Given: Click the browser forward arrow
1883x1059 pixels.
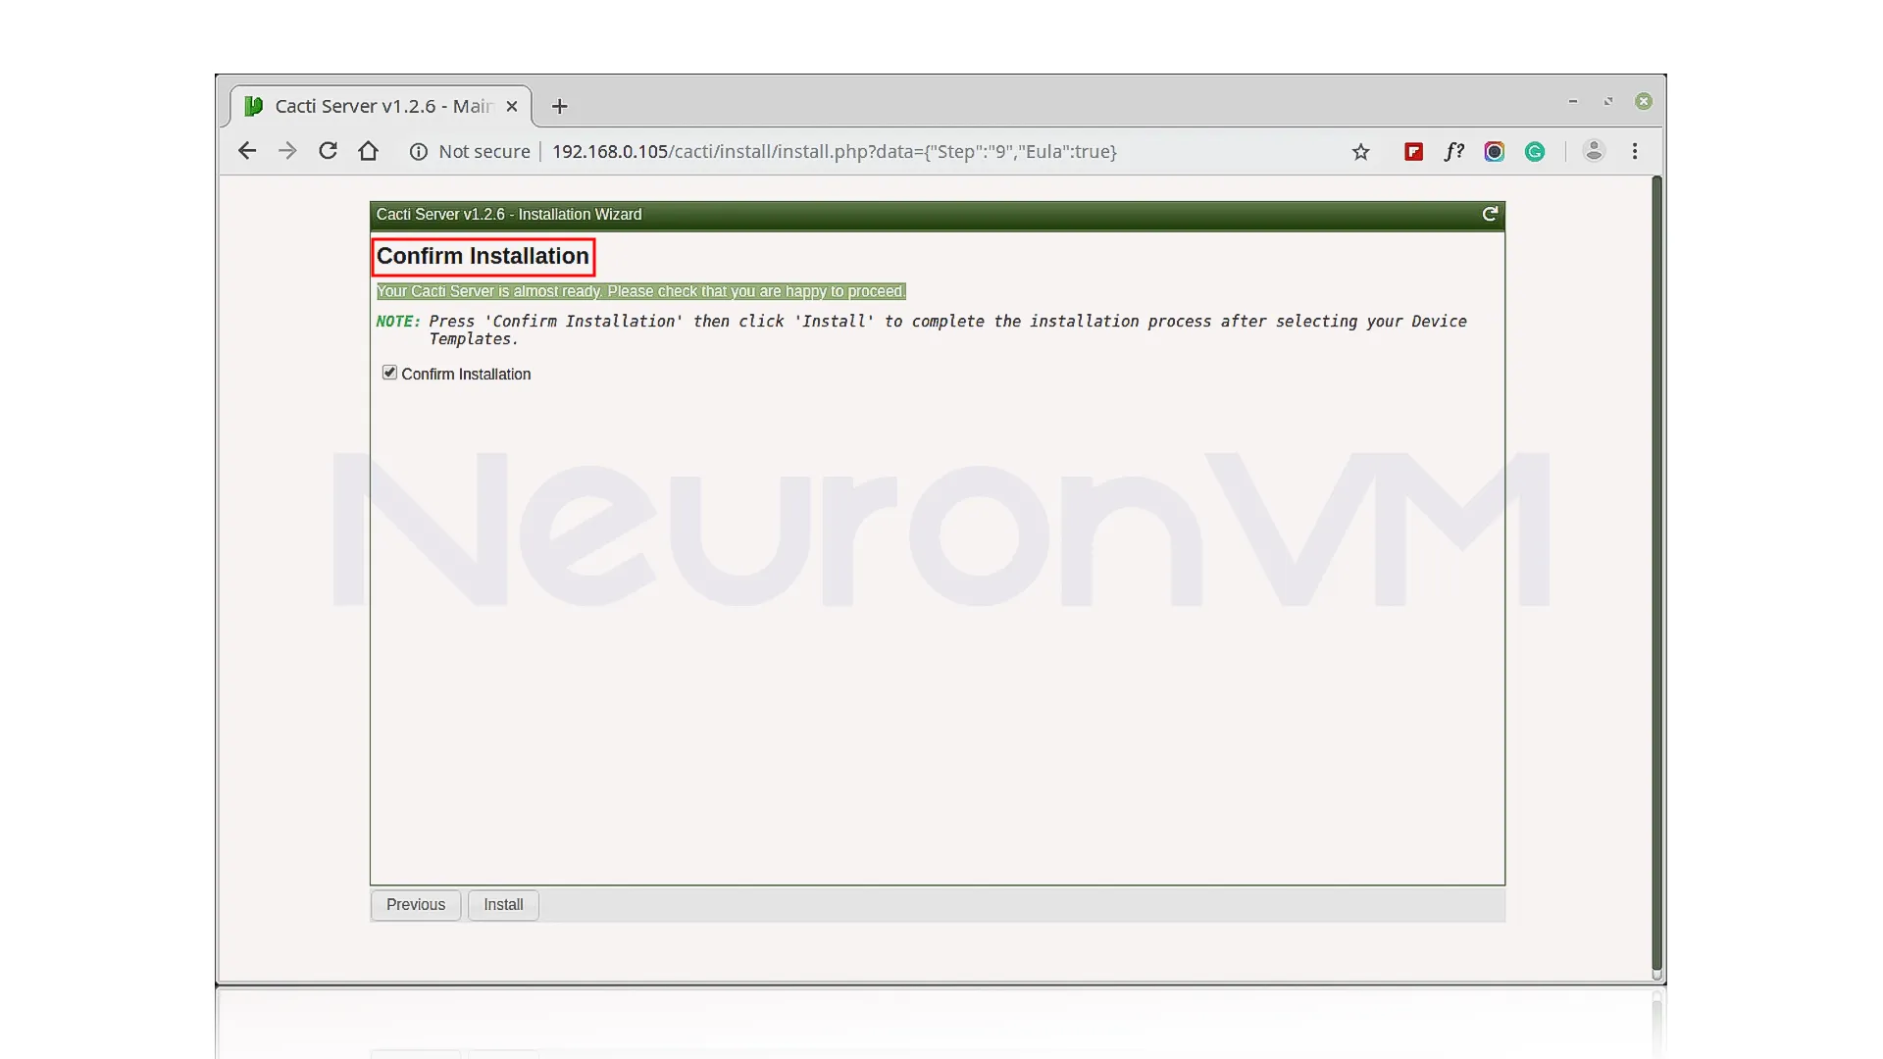Looking at the screenshot, I should 287,151.
